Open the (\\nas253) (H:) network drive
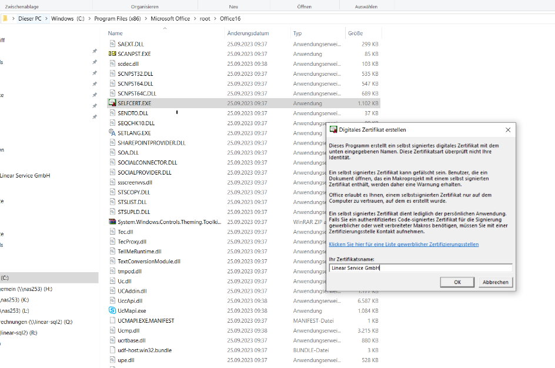The image size is (555, 368). [26, 289]
